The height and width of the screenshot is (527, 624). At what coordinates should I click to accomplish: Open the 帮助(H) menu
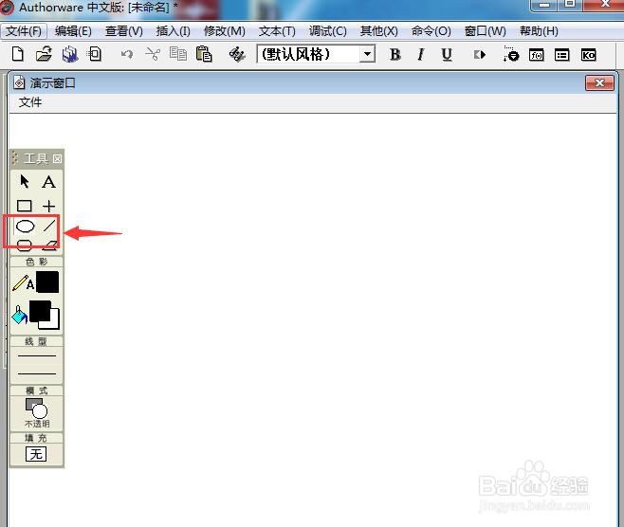(539, 31)
